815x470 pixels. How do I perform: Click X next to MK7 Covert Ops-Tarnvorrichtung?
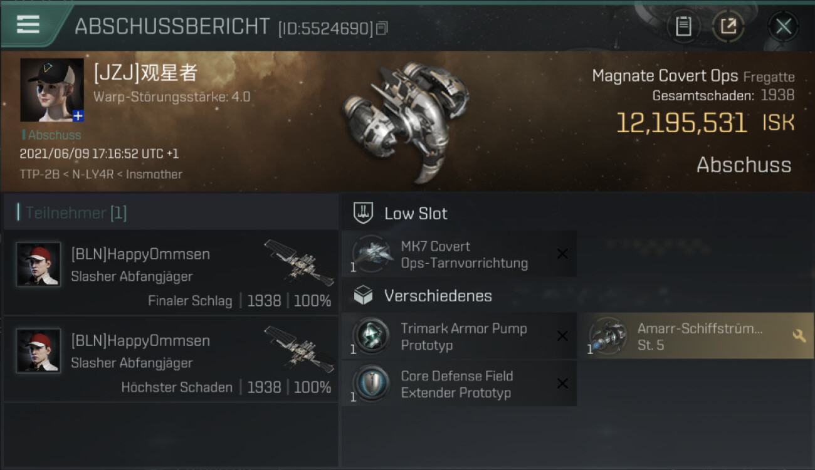[562, 254]
